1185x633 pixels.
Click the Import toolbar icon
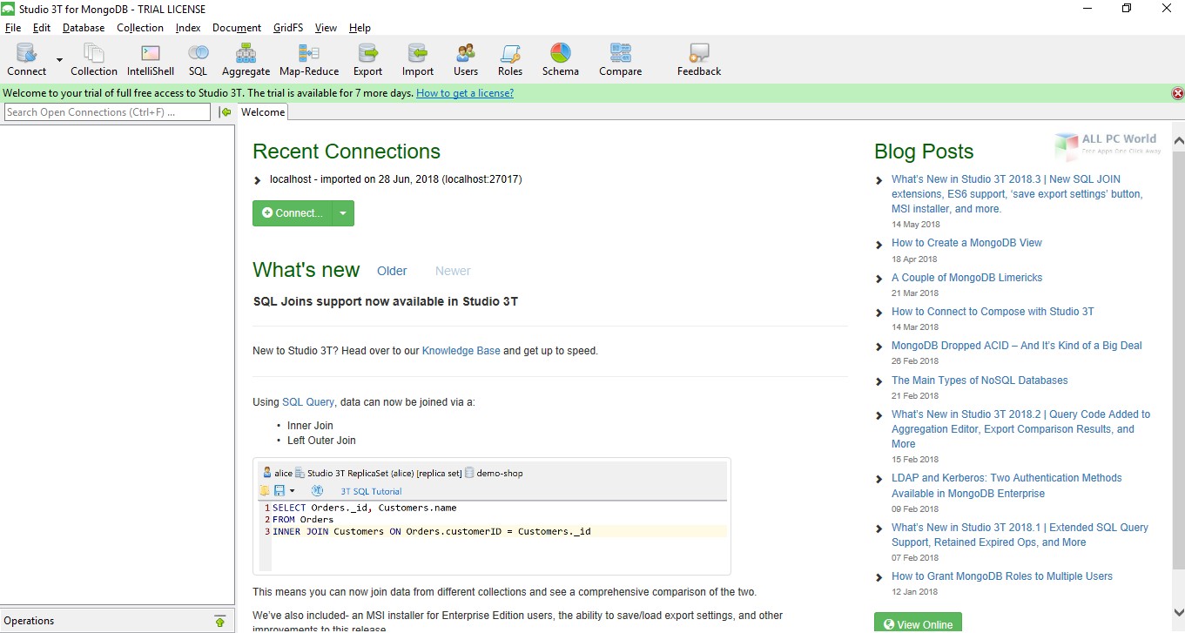417,60
